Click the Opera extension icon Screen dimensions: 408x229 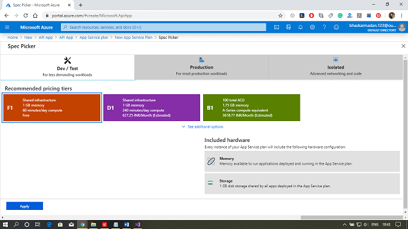(311, 16)
